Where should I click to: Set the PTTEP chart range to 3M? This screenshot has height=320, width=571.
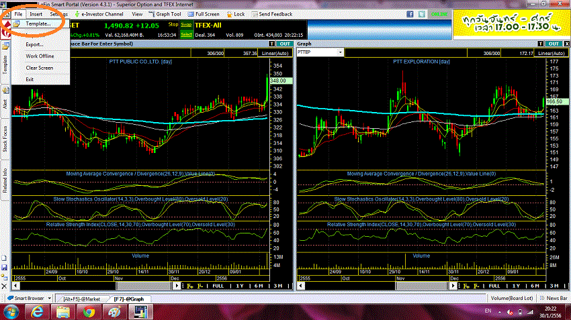click(x=554, y=286)
